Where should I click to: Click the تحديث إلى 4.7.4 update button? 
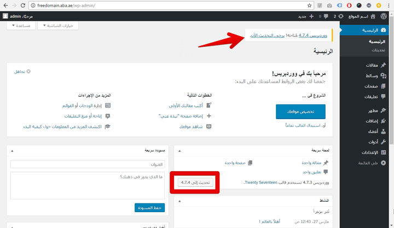(x=195, y=183)
